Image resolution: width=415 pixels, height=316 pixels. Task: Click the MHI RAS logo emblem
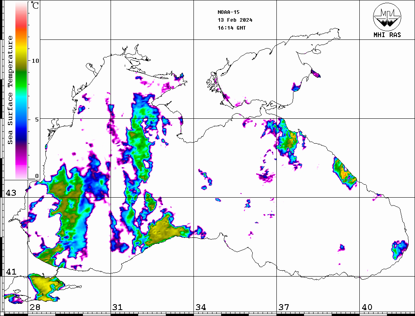(x=387, y=17)
